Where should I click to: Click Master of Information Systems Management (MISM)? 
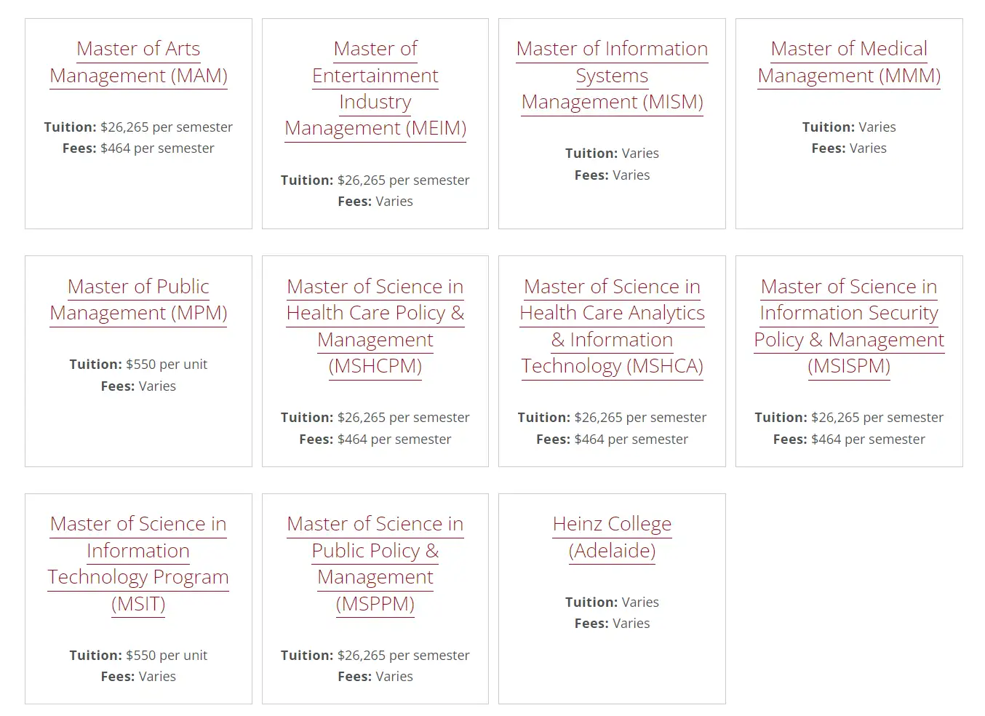[x=612, y=75]
